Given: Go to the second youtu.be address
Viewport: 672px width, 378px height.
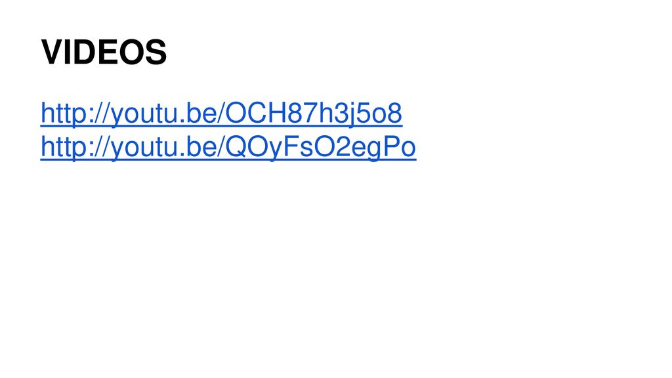Looking at the screenshot, I should [228, 147].
